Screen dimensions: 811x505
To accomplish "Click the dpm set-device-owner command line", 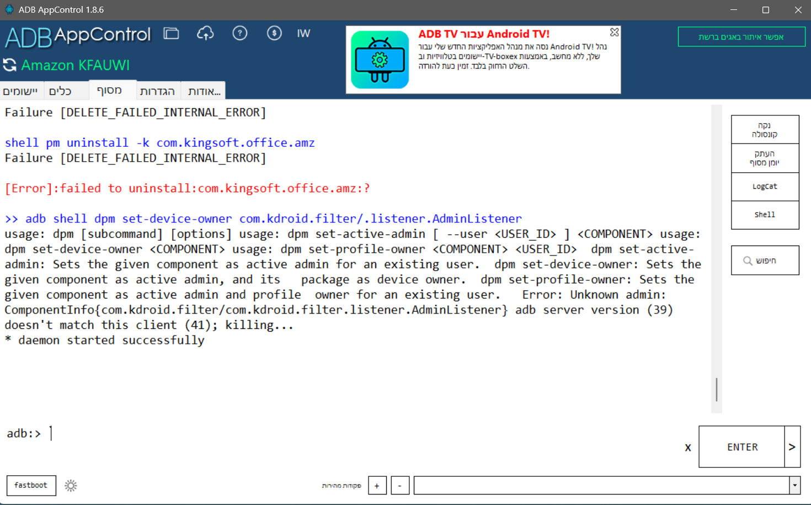I will pyautogui.click(x=263, y=219).
